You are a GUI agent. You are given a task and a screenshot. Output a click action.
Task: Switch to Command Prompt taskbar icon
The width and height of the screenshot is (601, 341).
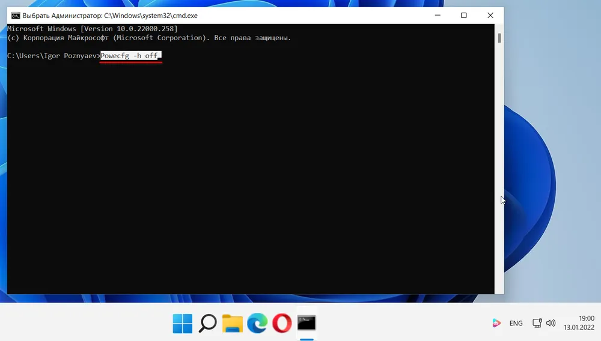(307, 324)
